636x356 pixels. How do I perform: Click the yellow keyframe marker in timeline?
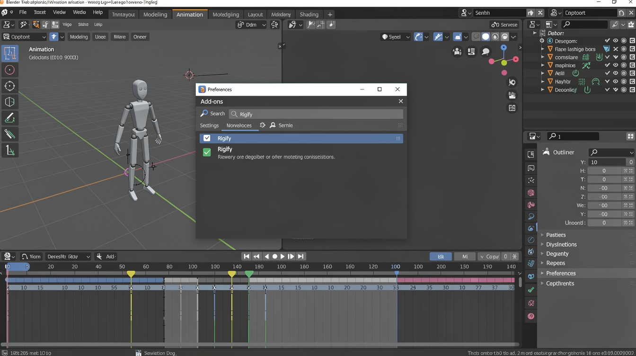pos(131,274)
